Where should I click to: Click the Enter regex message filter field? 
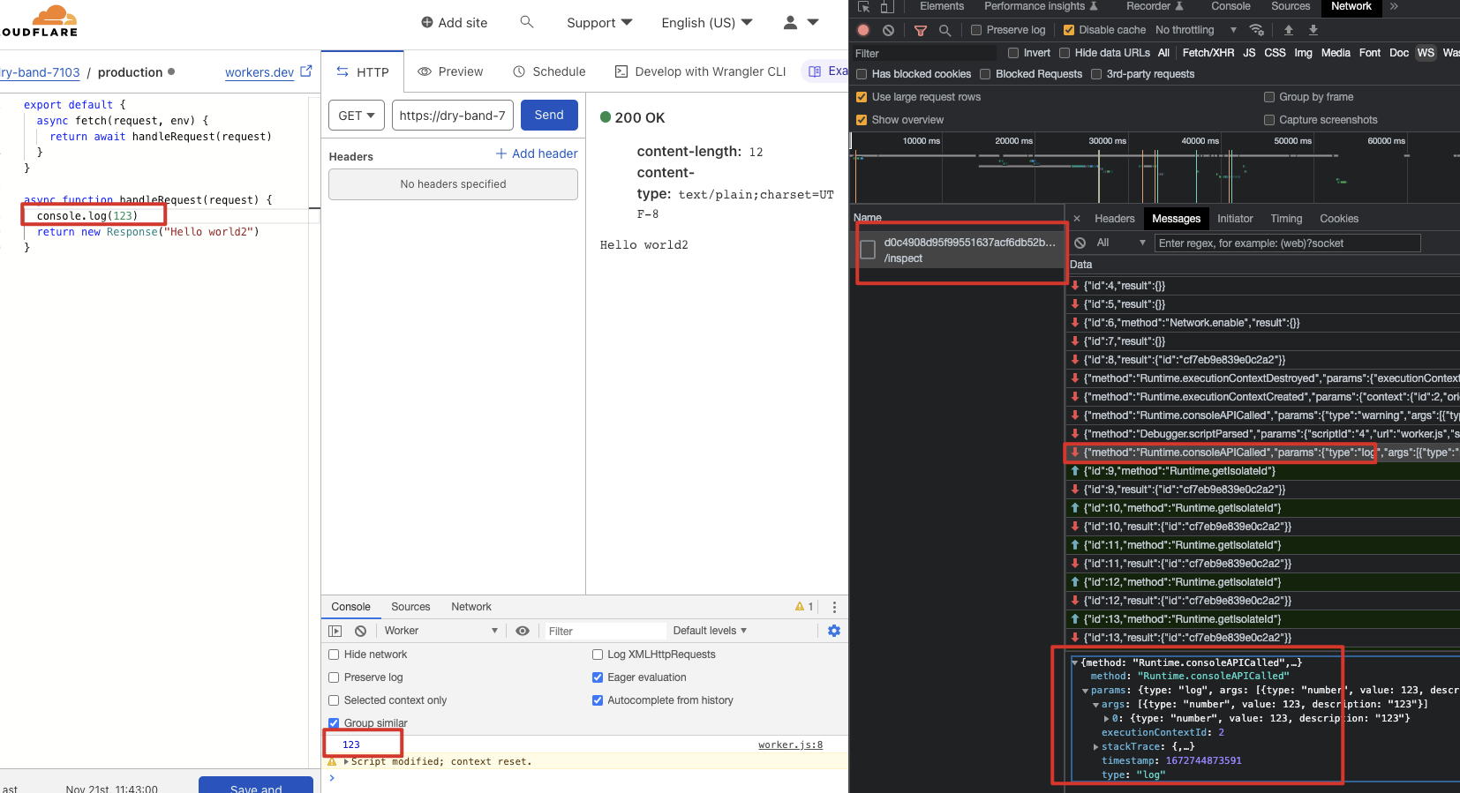point(1287,243)
